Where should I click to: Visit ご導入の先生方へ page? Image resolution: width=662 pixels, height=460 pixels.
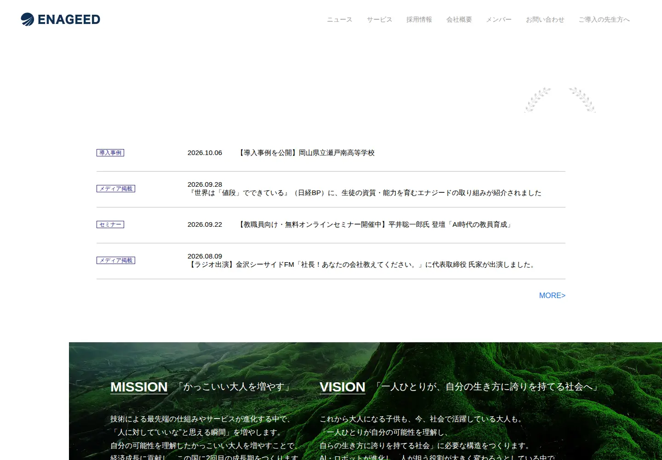click(x=604, y=19)
